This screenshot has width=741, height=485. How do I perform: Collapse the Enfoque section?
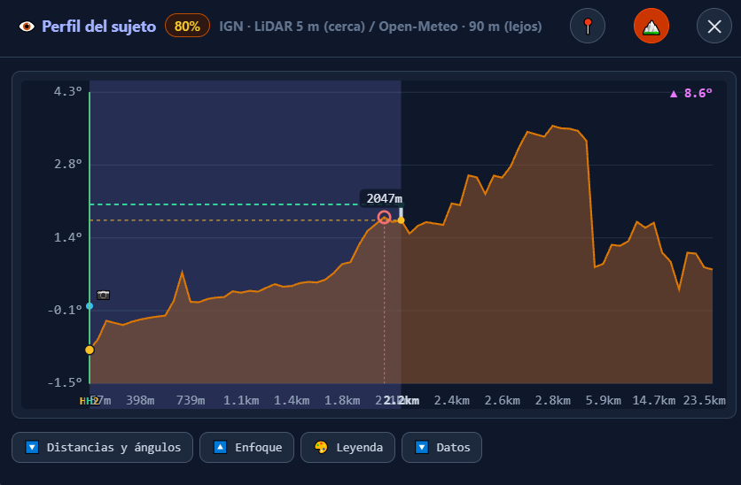coord(246,447)
